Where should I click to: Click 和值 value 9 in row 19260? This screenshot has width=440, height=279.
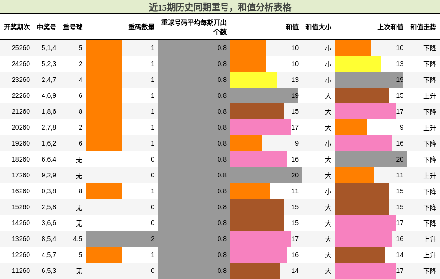[297, 143]
